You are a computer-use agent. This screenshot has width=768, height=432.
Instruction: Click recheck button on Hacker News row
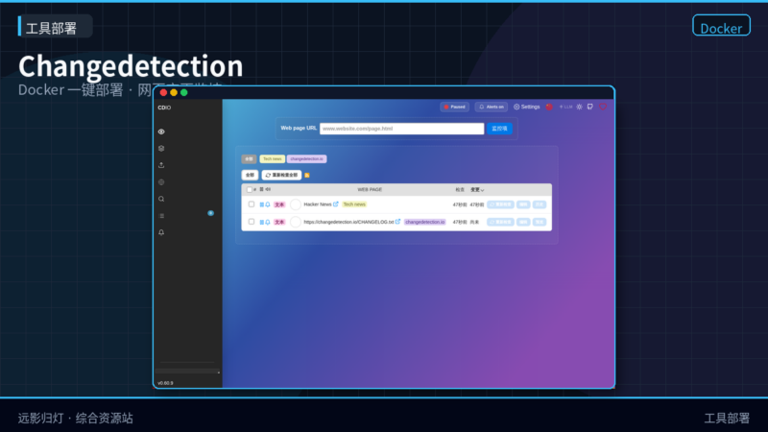[x=500, y=204]
